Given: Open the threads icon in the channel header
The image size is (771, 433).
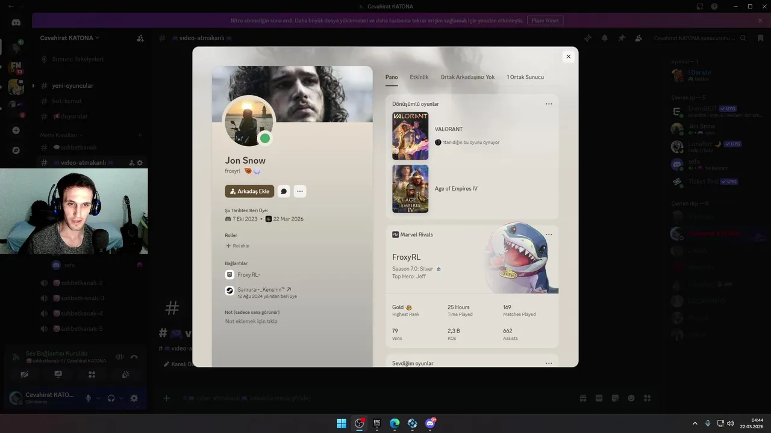Looking at the screenshot, I should (587, 38).
